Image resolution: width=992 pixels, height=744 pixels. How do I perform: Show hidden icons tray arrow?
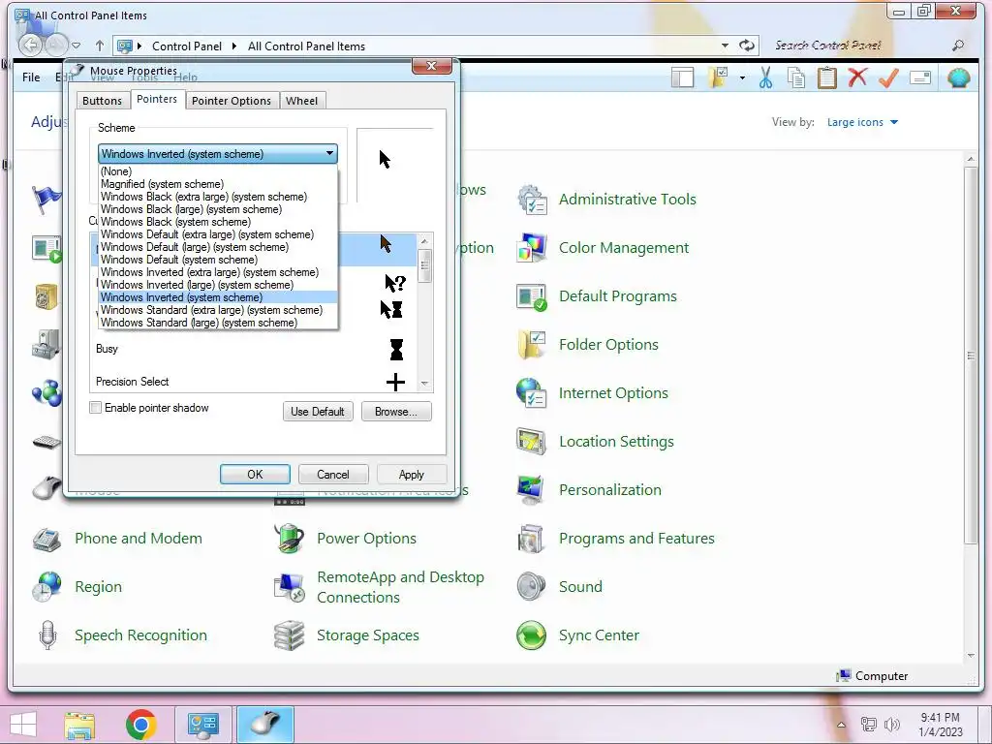pos(842,725)
